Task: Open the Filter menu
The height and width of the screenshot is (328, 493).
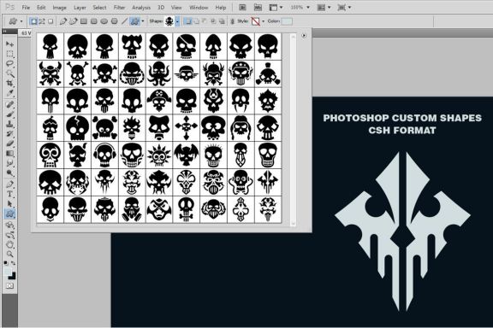Action: [x=119, y=7]
